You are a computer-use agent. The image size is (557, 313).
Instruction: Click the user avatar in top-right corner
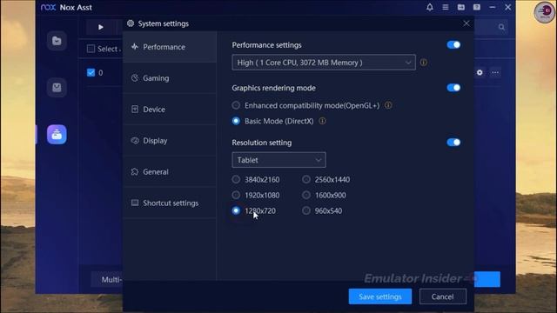pos(544,12)
